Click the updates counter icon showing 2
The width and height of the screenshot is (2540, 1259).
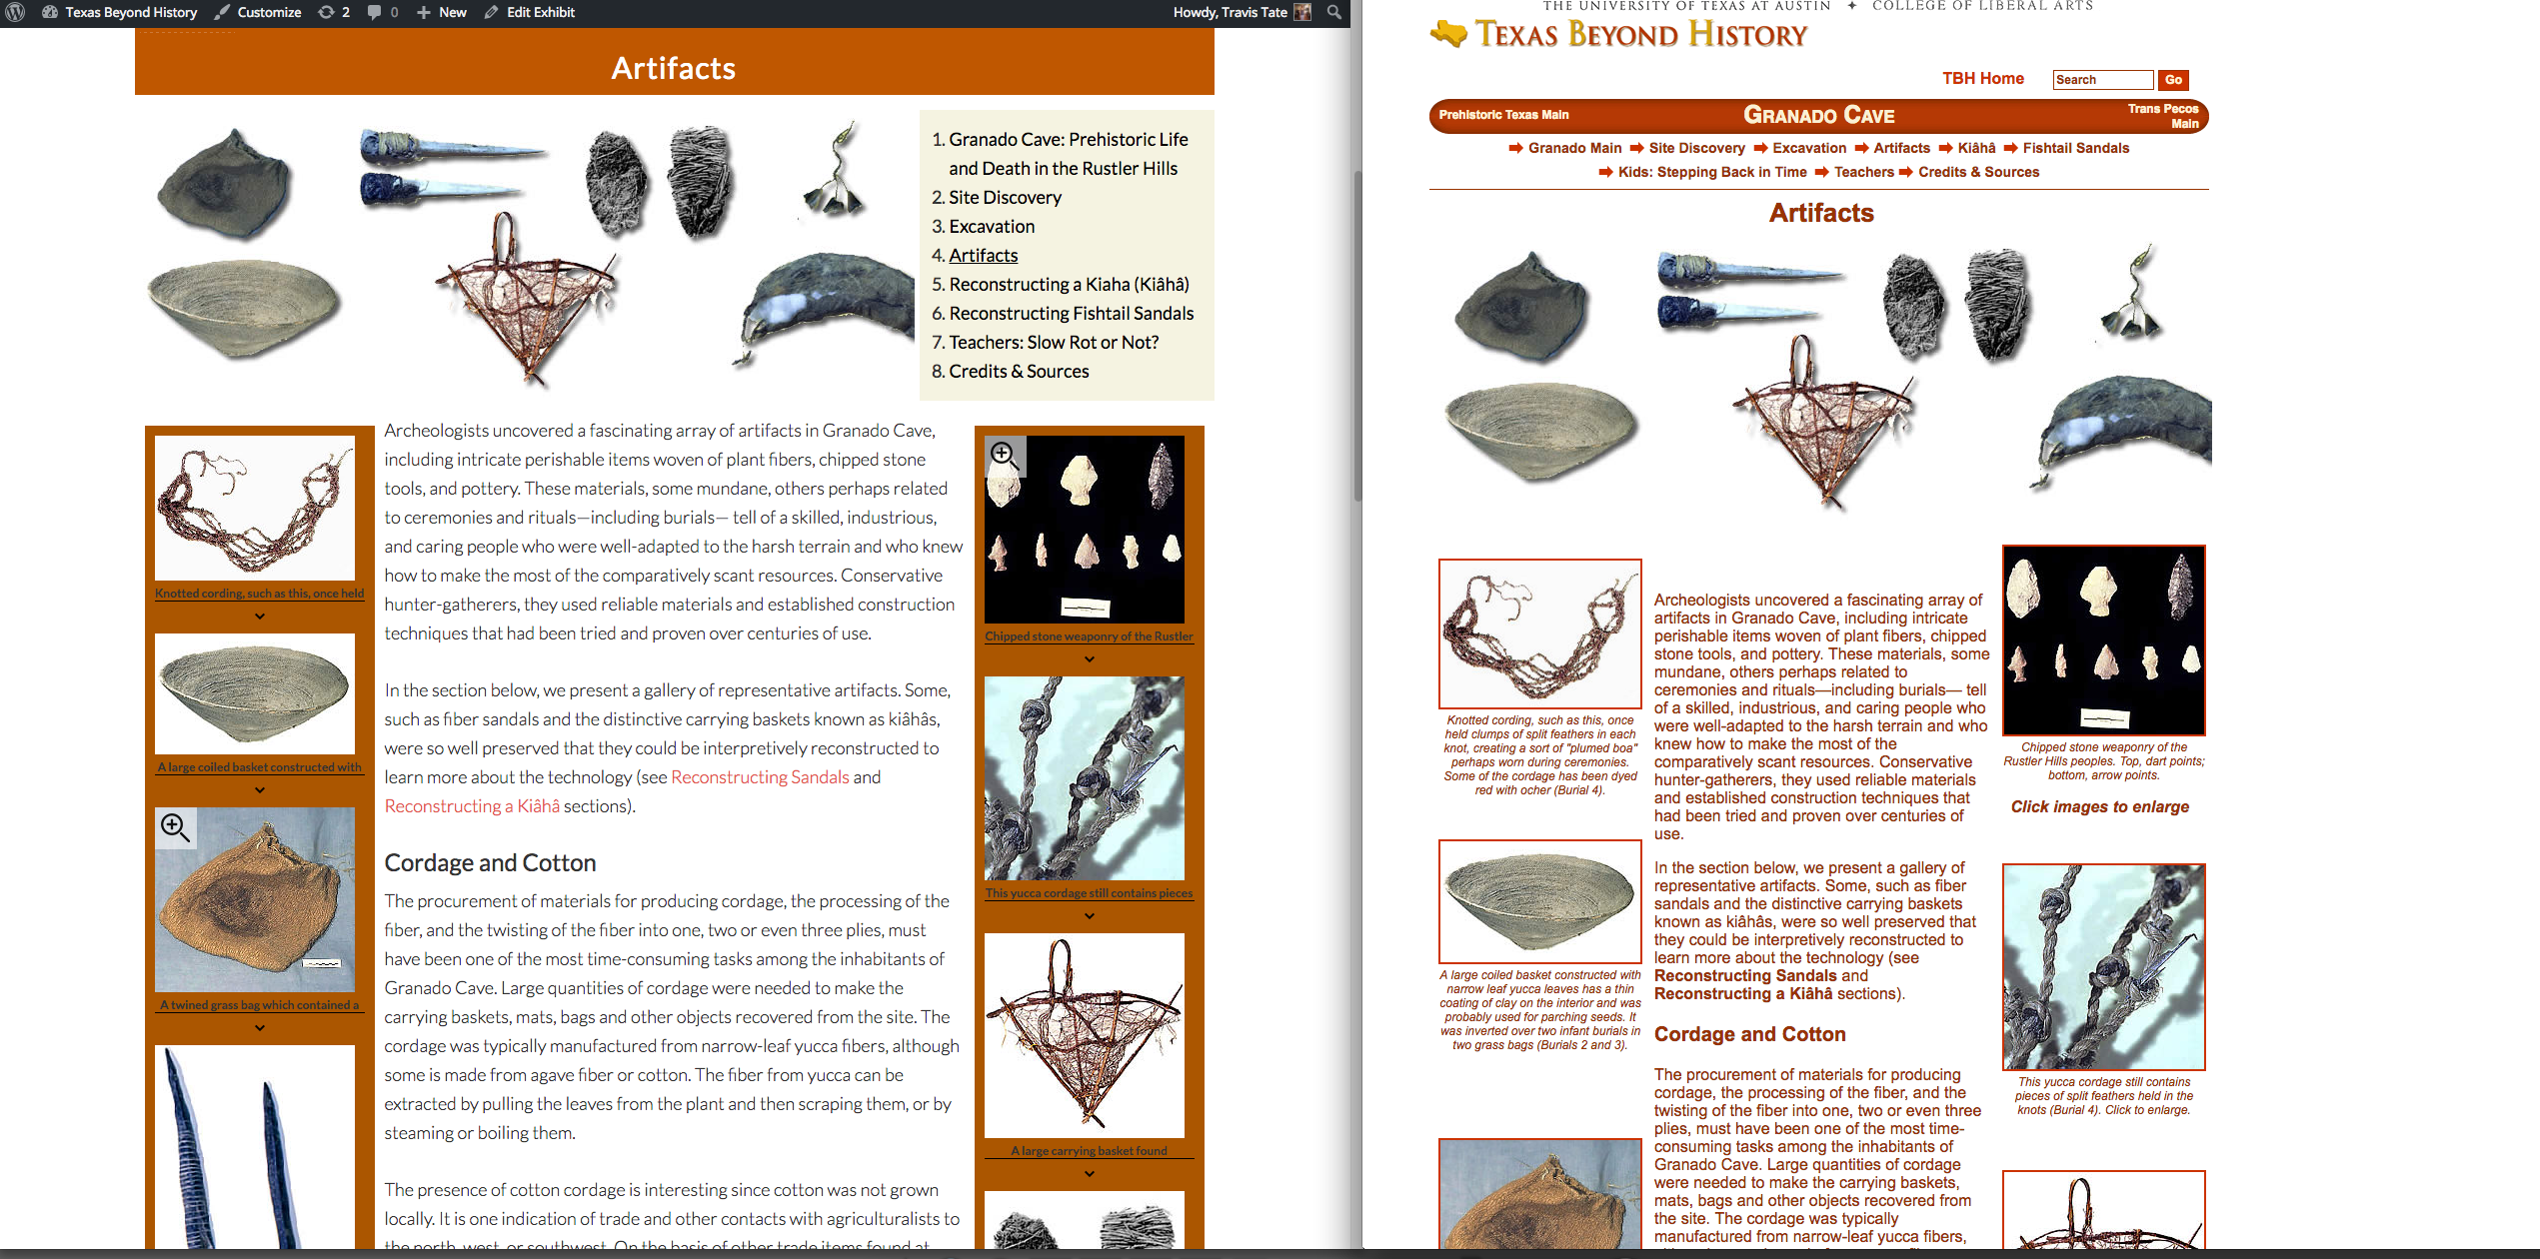click(x=334, y=13)
